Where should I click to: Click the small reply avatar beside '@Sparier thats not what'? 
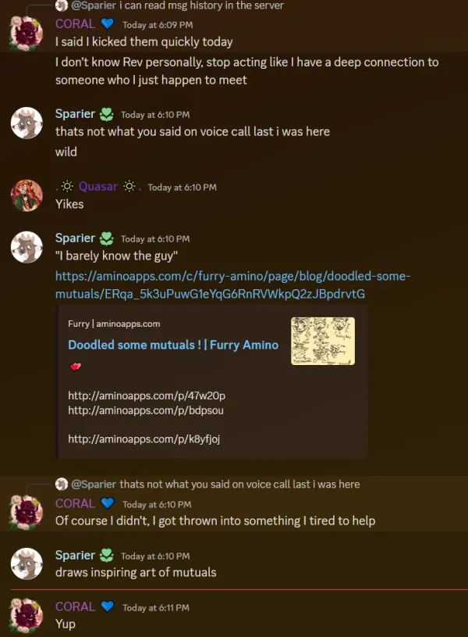coord(62,484)
